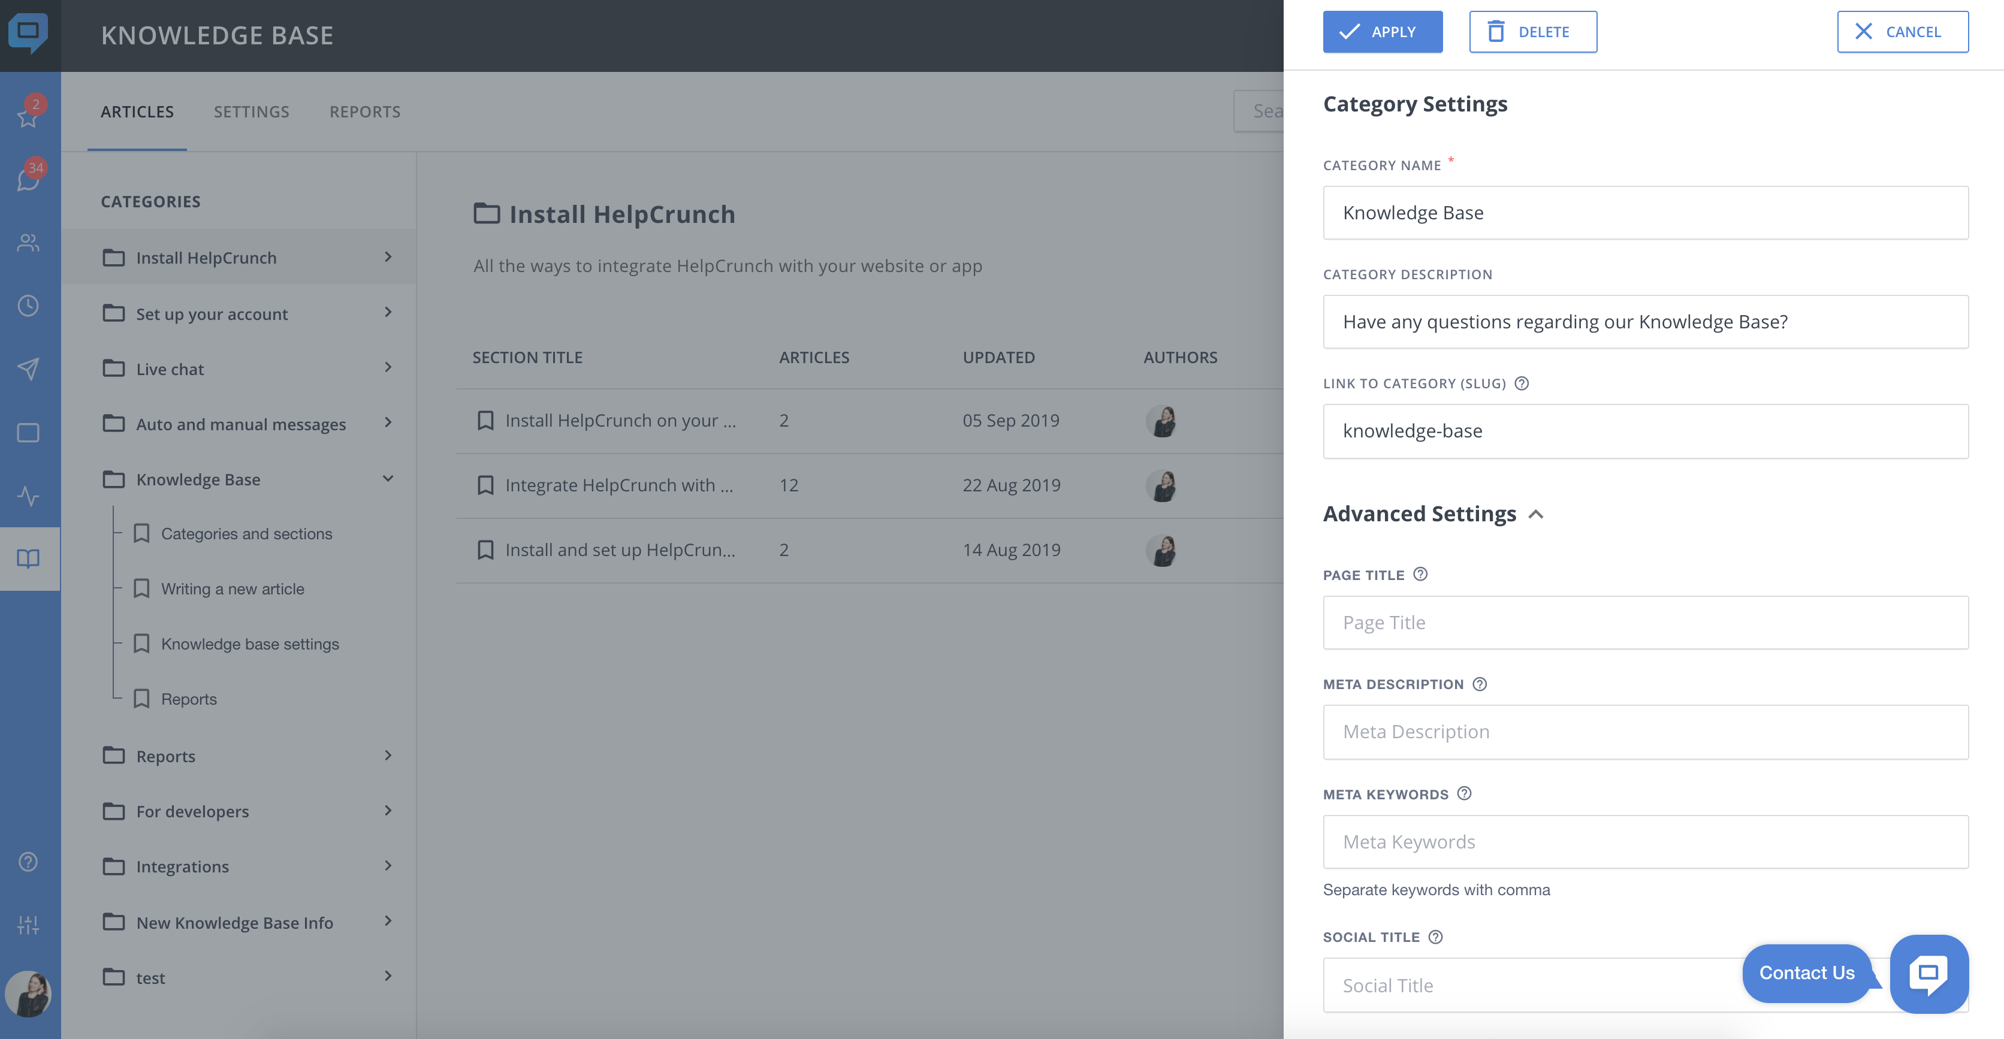Click the 22 Aug 2019 updated date

pos(1012,485)
